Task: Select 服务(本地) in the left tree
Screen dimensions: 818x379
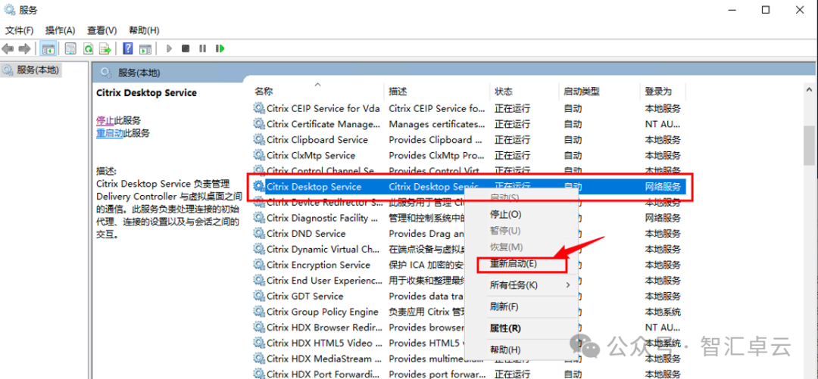Action: (31, 70)
